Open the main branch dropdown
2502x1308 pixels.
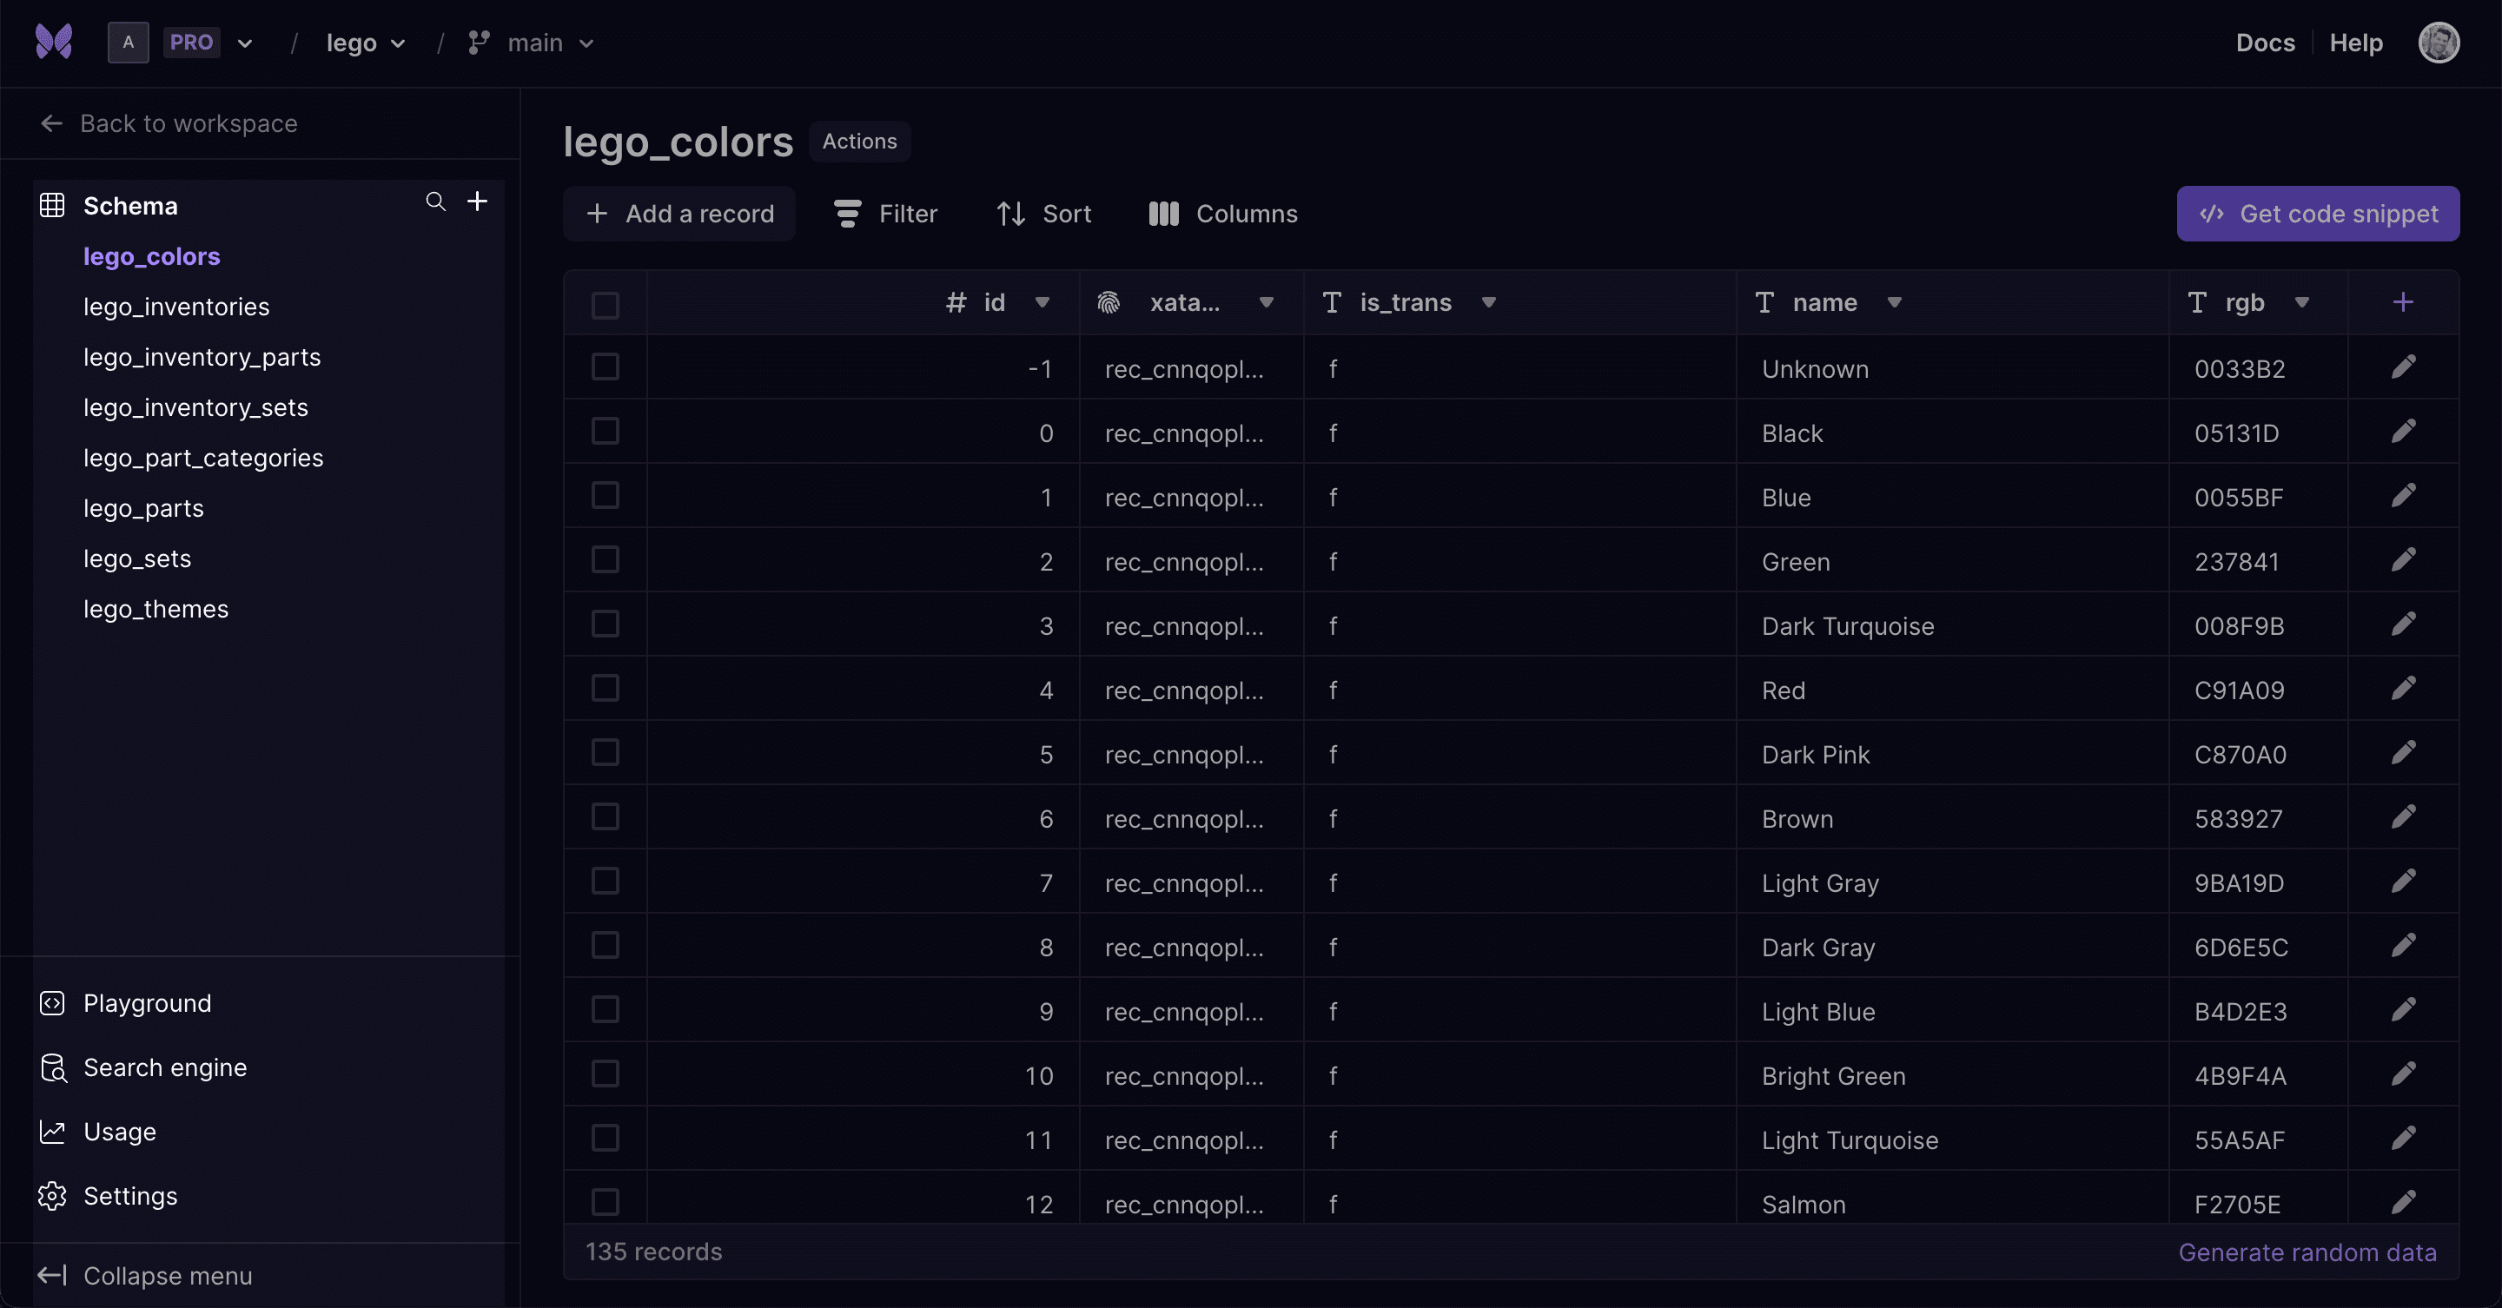pyautogui.click(x=530, y=43)
